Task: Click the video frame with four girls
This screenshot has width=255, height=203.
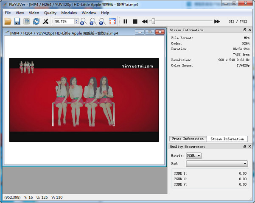Action: [84, 99]
